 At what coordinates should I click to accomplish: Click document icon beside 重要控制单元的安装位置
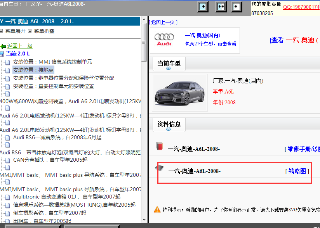pyautogui.click(x=7, y=86)
